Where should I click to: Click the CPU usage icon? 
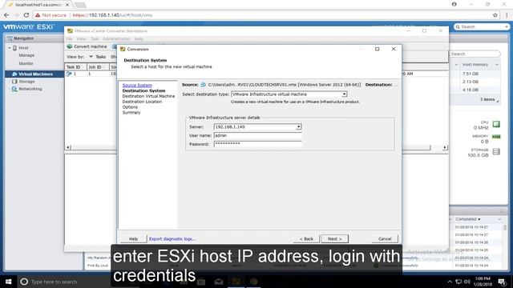click(496, 124)
